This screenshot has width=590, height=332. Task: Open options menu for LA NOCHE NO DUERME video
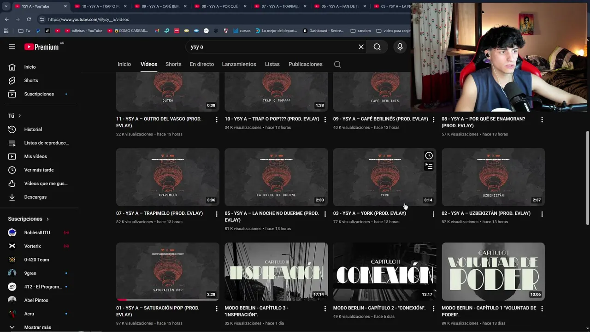(x=325, y=214)
